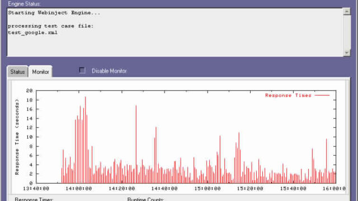Switch to the Status tab
The width and height of the screenshot is (358, 201).
[x=17, y=72]
